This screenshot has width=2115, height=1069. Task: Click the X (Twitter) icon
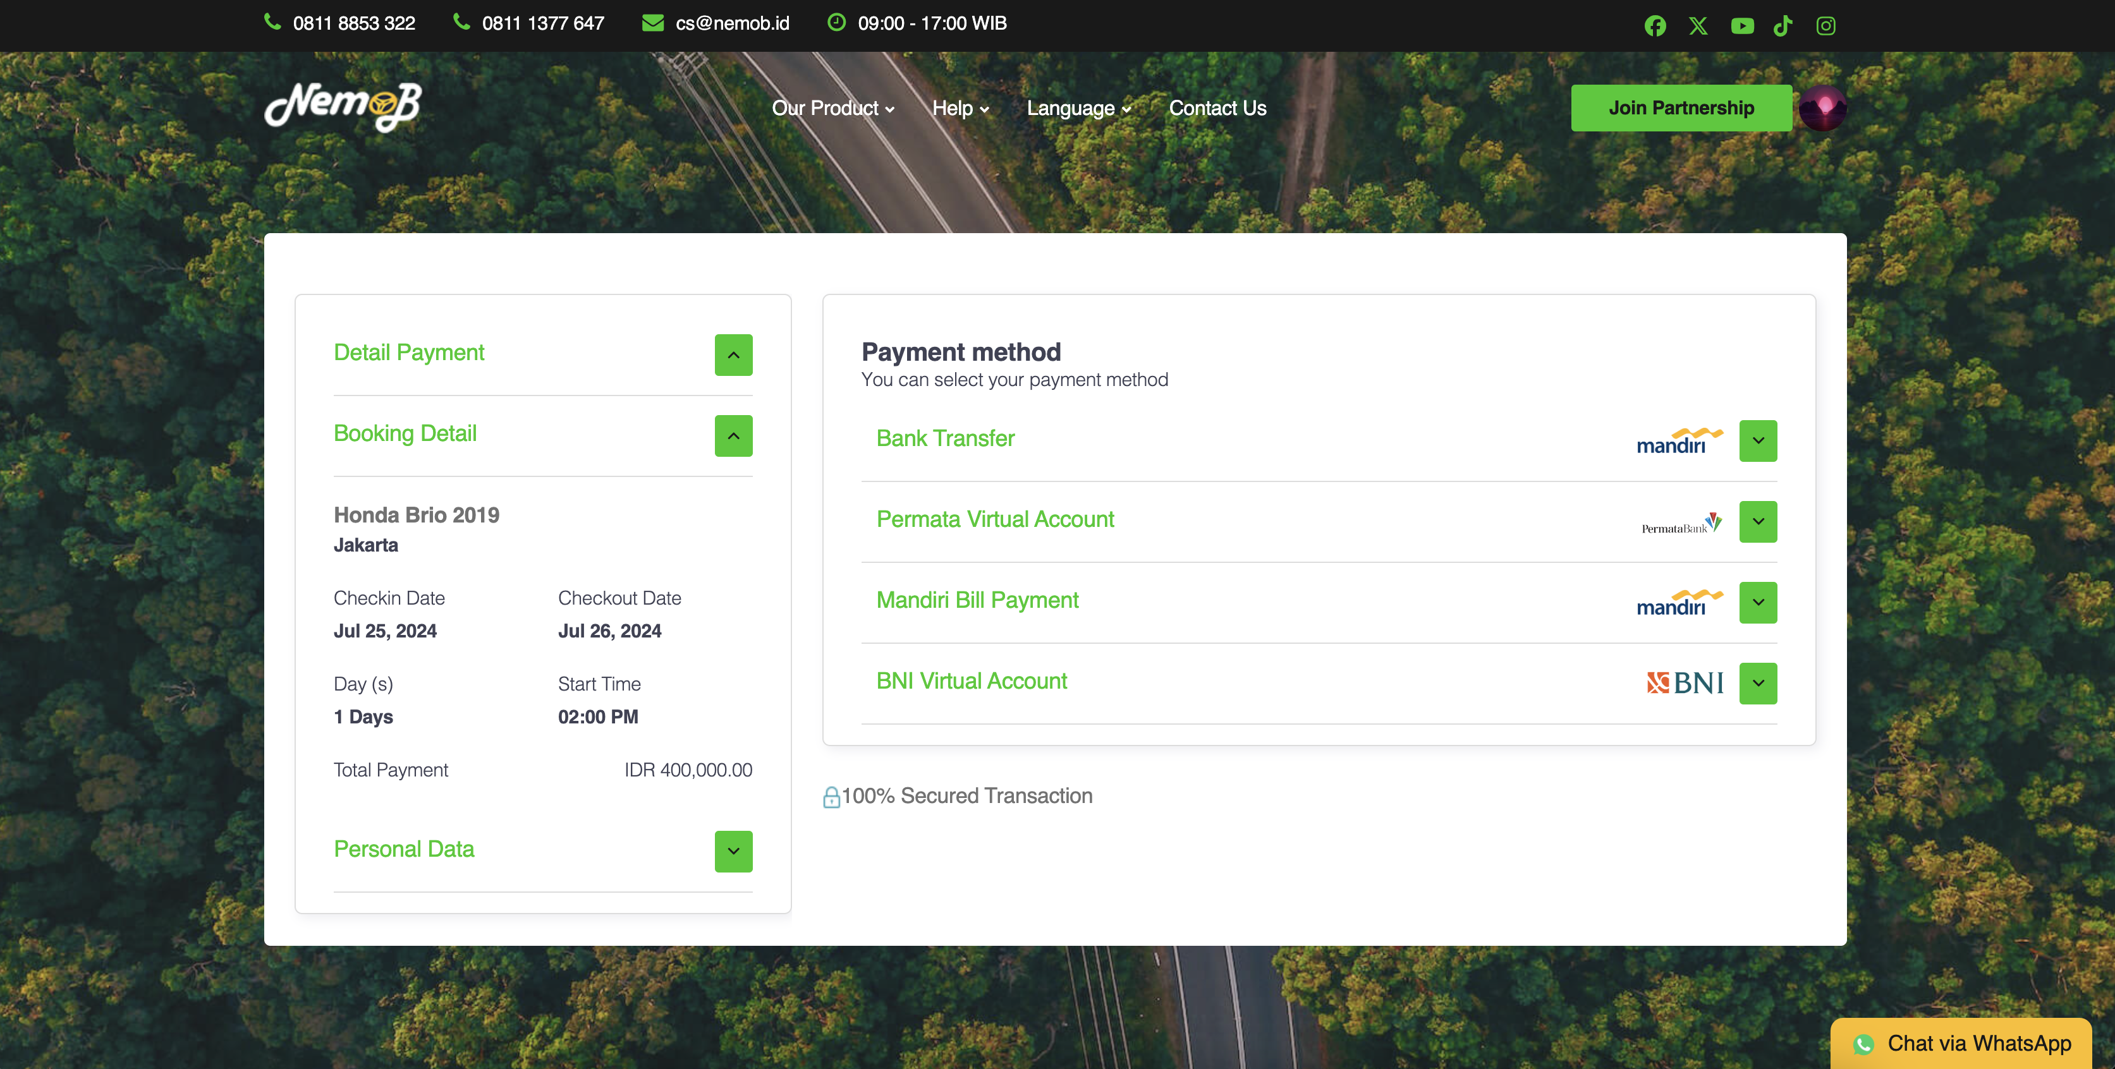pos(1698,25)
